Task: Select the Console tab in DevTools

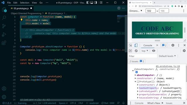Action: pyautogui.click(x=148, y=45)
